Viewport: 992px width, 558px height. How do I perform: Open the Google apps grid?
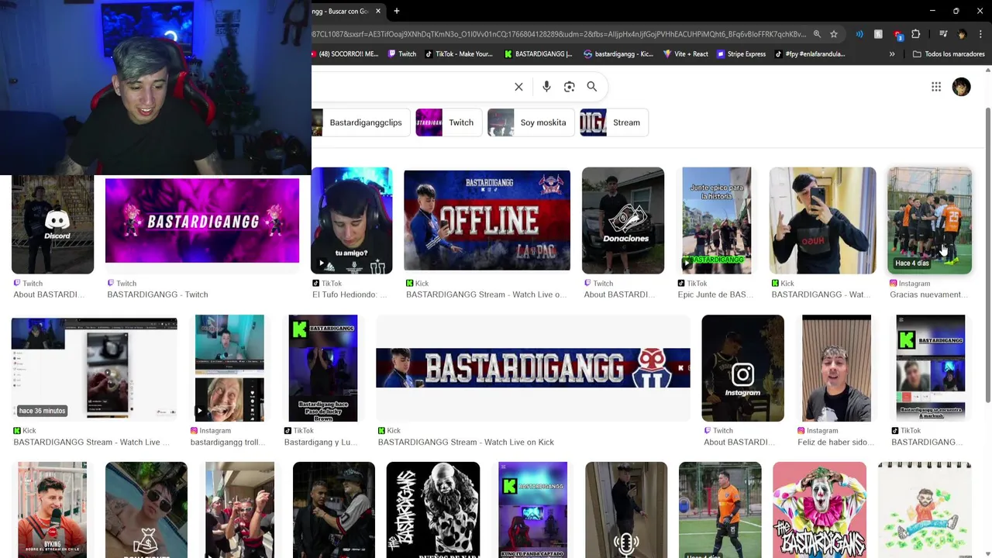[x=936, y=87]
